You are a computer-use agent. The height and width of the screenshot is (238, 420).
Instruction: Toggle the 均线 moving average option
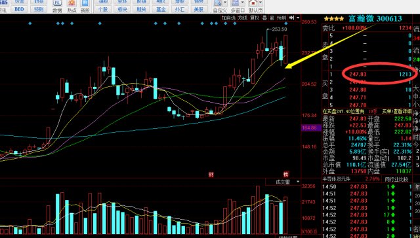point(243,18)
